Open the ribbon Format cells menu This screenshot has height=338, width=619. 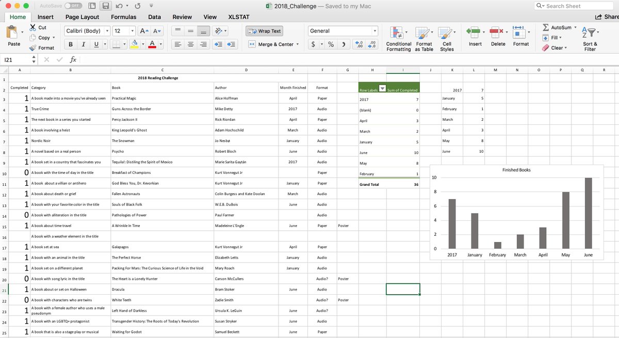[520, 36]
